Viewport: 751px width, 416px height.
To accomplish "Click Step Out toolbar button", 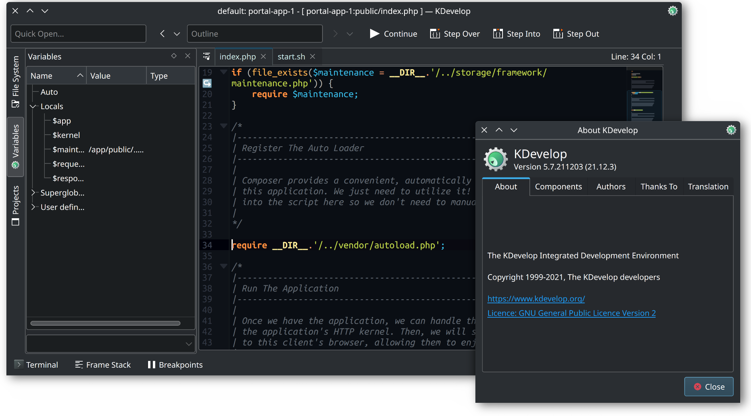I will [x=576, y=34].
